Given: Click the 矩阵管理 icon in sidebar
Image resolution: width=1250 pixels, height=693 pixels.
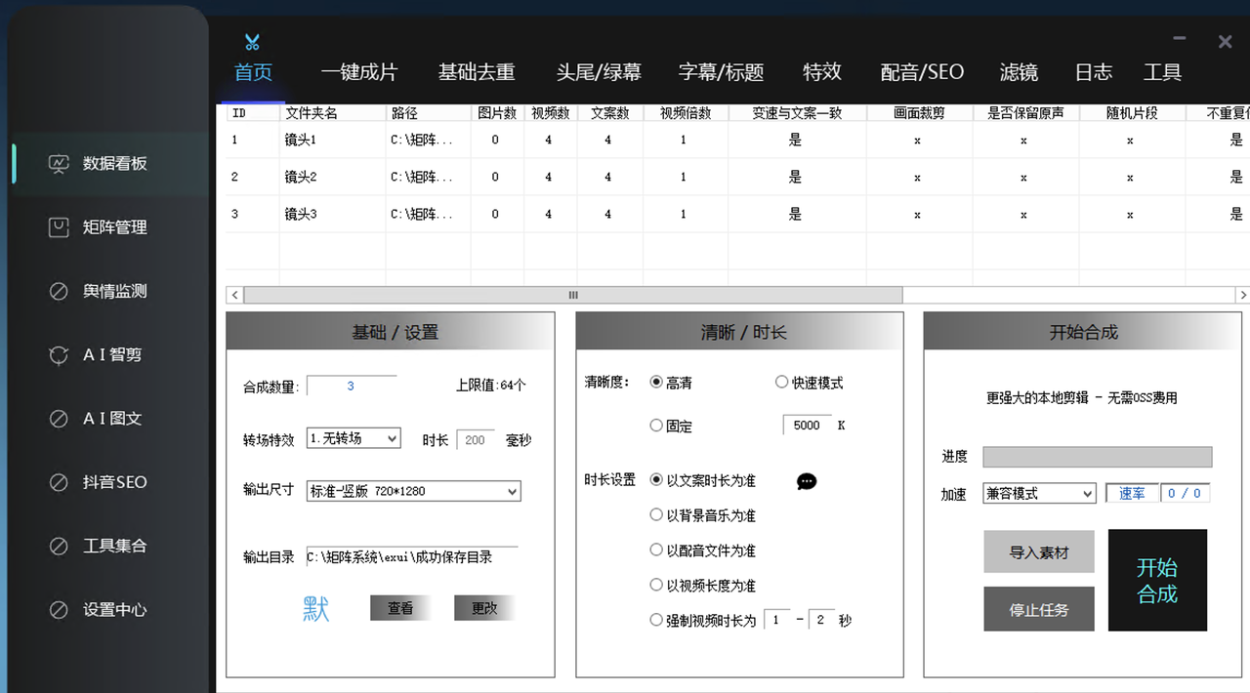Looking at the screenshot, I should 59,227.
